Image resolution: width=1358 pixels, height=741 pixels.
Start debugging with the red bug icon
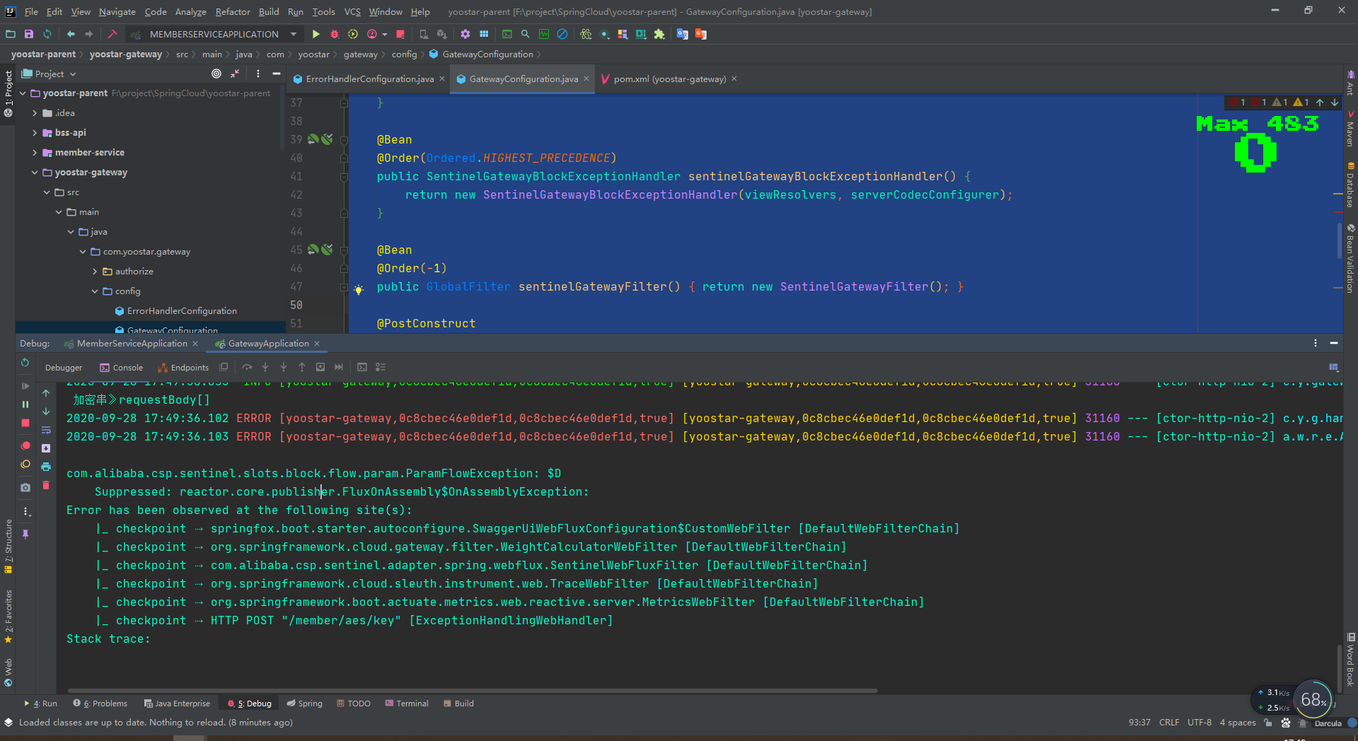335,34
